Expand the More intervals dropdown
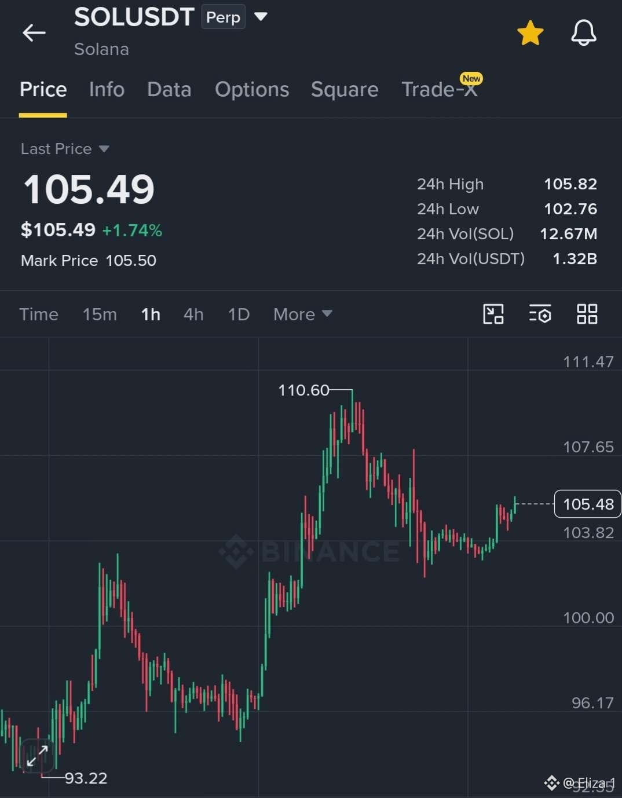This screenshot has height=798, width=622. tap(303, 314)
